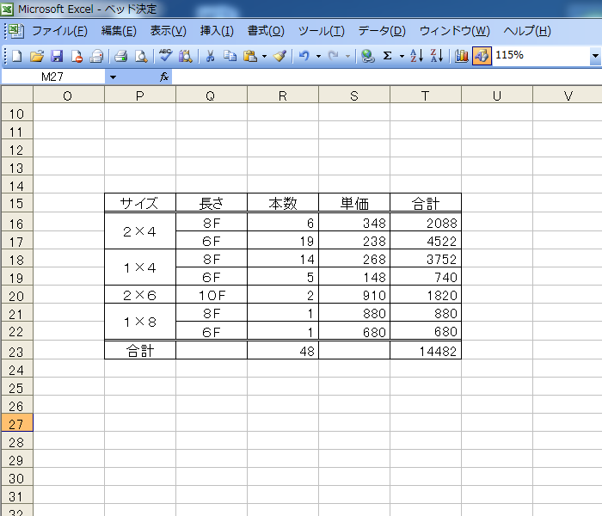Select the 10F length cell
This screenshot has height=516, width=602.
click(212, 295)
